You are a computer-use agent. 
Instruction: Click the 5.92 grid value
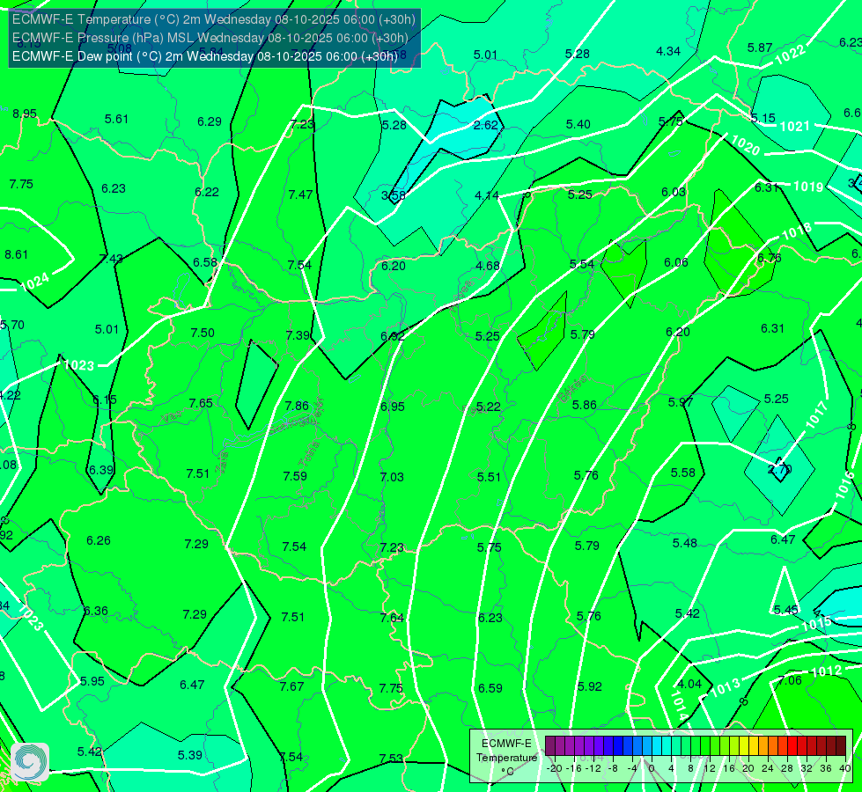pyautogui.click(x=590, y=686)
